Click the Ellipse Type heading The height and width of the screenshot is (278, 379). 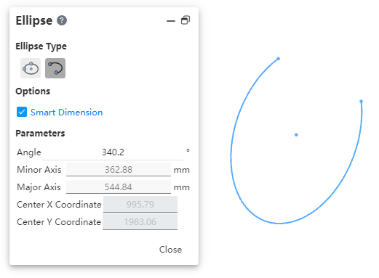pos(41,46)
